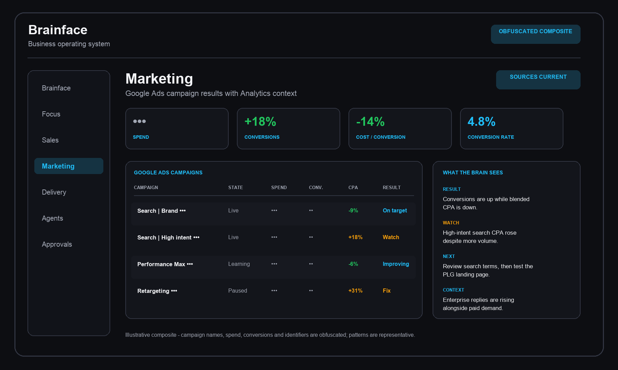This screenshot has width=618, height=370.
Task: Select the Retargeting campaign row
Action: pyautogui.click(x=273, y=294)
